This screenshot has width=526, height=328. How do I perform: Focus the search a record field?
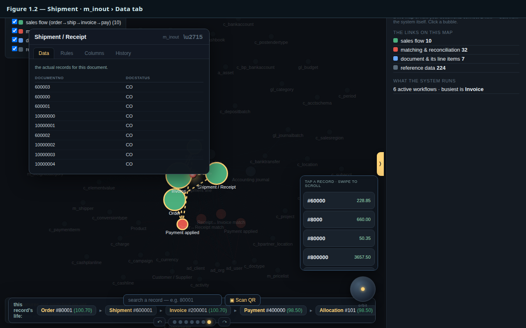click(173, 300)
